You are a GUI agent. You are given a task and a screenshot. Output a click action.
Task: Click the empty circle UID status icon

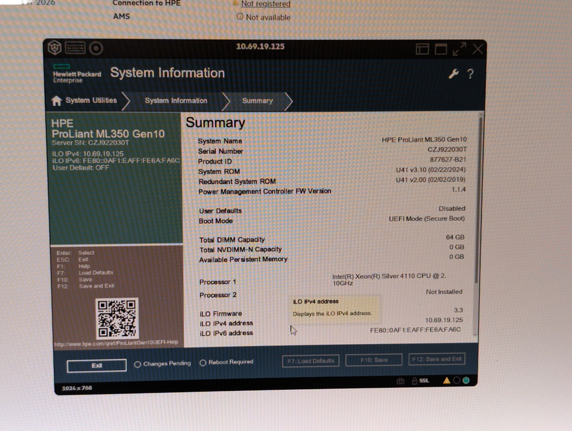click(456, 381)
